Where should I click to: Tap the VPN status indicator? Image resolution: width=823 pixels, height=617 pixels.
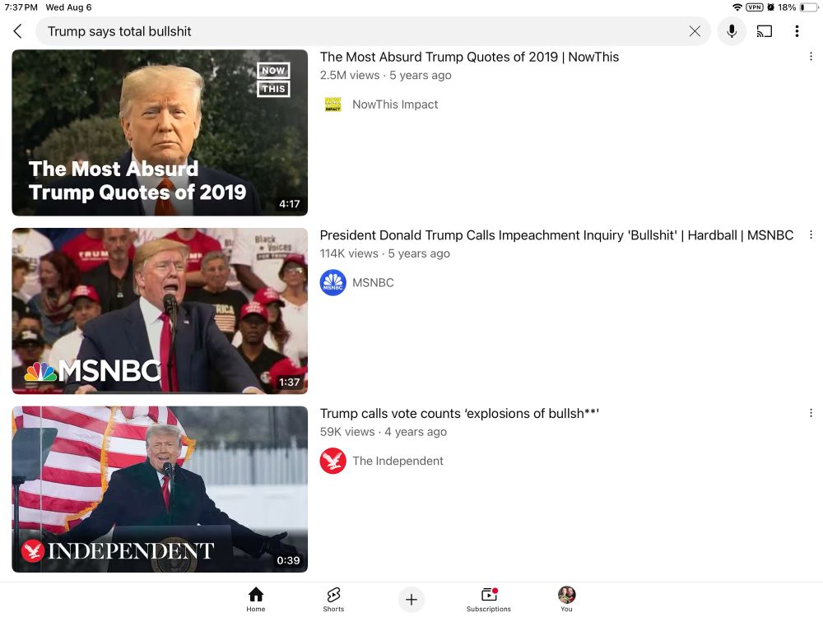pyautogui.click(x=754, y=7)
